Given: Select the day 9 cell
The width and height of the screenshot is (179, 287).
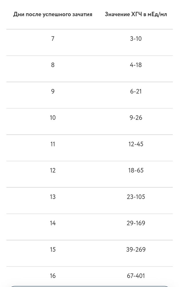Looking at the screenshot, I should pyautogui.click(x=53, y=91).
